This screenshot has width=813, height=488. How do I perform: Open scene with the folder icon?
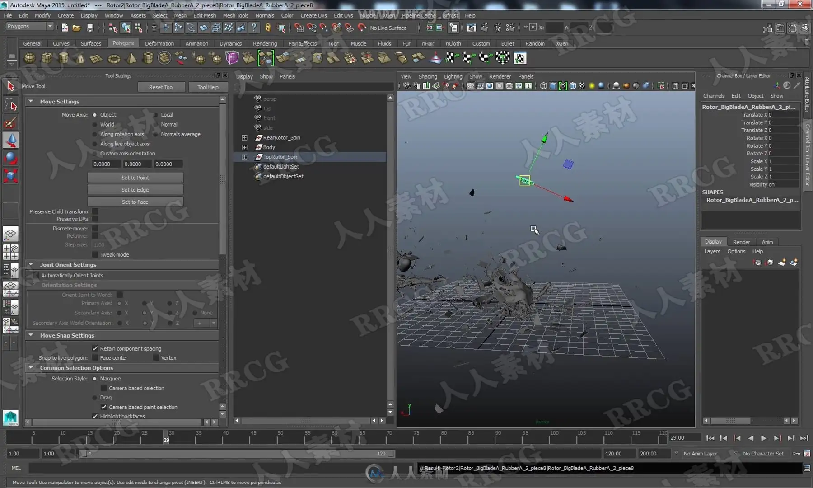[77, 28]
